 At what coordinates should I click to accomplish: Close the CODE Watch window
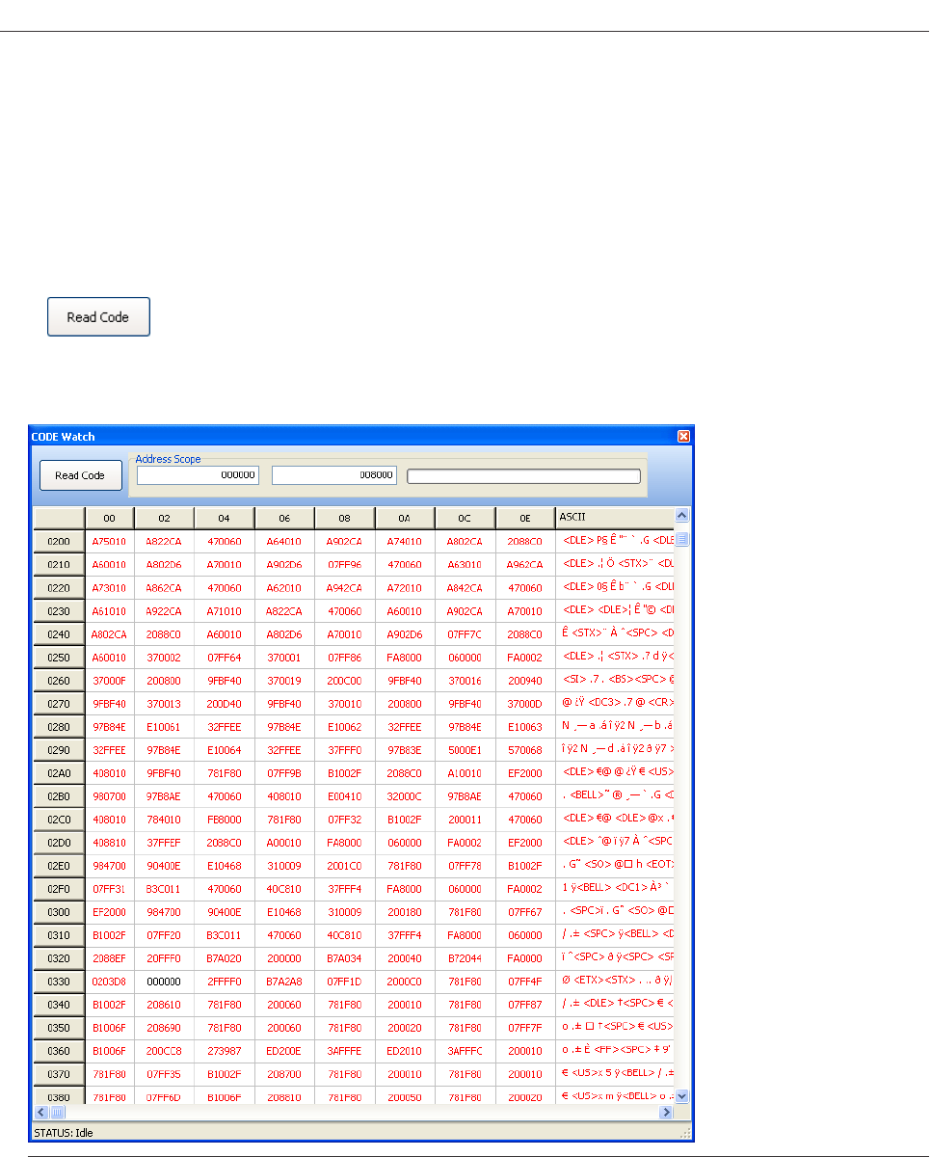point(683,437)
